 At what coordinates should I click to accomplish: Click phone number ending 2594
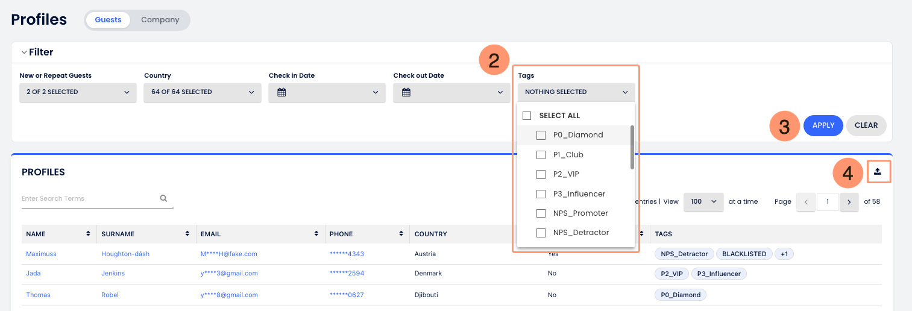[347, 274]
